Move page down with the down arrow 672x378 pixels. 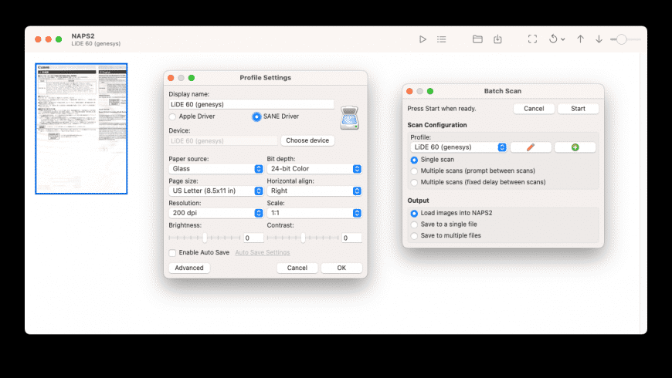click(599, 39)
